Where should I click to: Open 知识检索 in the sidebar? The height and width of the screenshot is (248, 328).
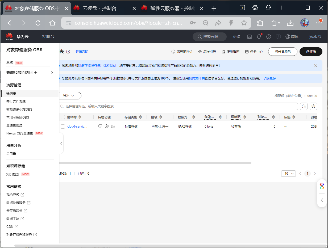[13, 174]
